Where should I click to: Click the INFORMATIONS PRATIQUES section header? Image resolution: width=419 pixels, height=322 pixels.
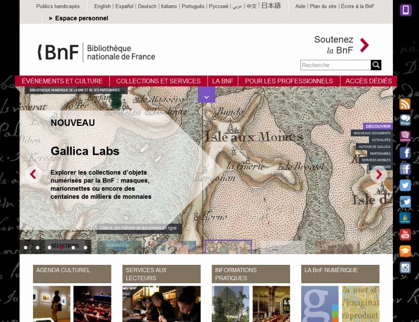pyautogui.click(x=251, y=274)
